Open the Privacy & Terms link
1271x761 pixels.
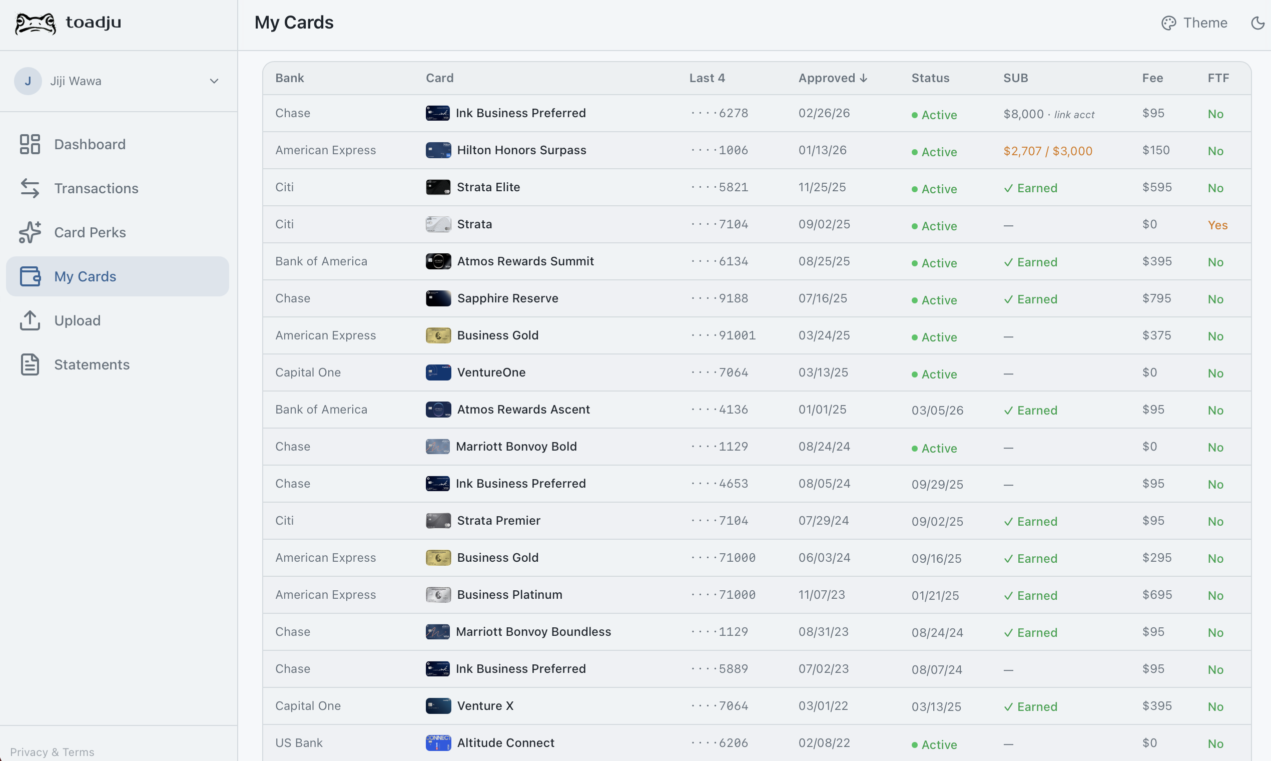click(x=52, y=752)
